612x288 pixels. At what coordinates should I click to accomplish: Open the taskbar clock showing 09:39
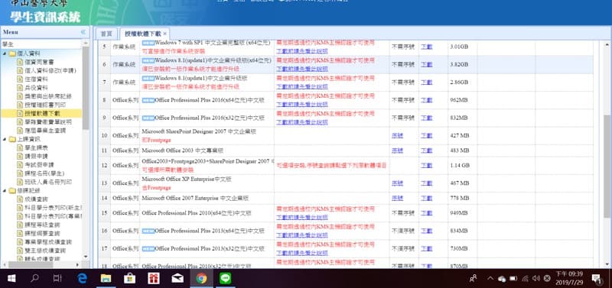click(x=569, y=278)
